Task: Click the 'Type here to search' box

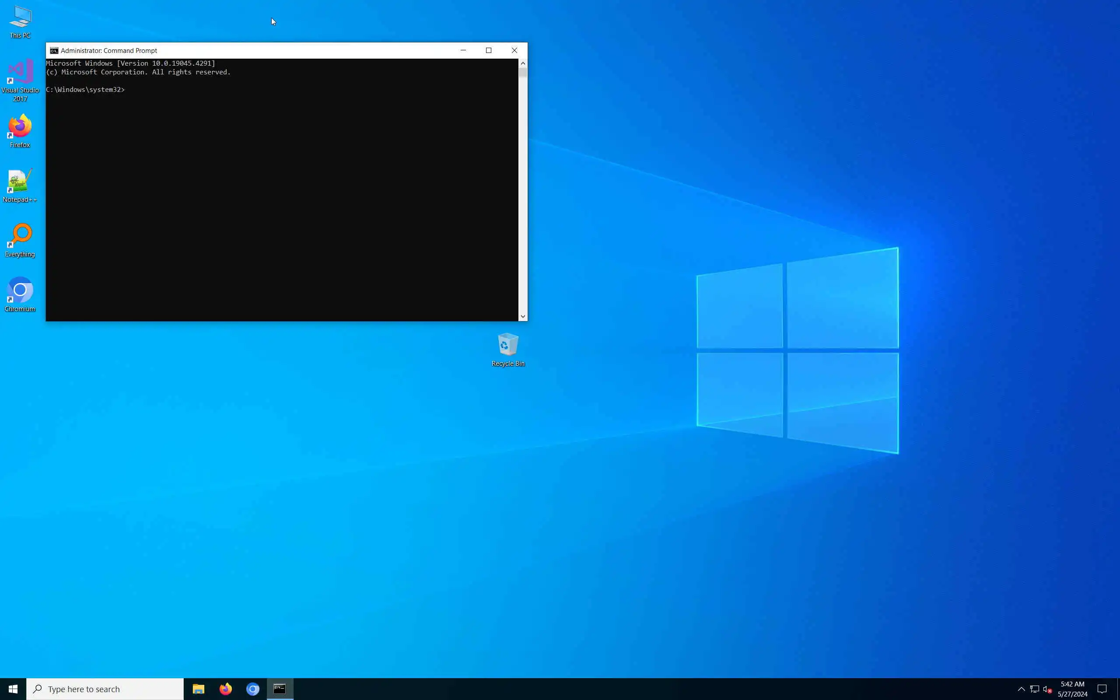Action: coord(105,689)
